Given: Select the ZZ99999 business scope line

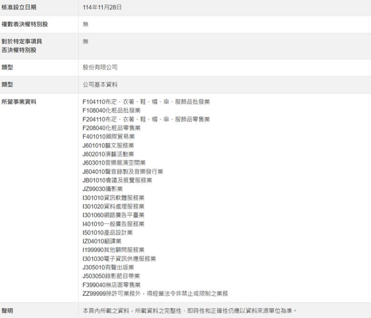Looking at the screenshot, I should click(155, 294).
